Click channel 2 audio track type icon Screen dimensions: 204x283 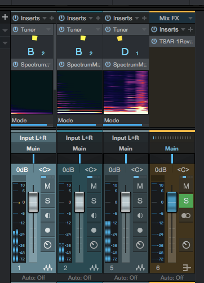94,268
